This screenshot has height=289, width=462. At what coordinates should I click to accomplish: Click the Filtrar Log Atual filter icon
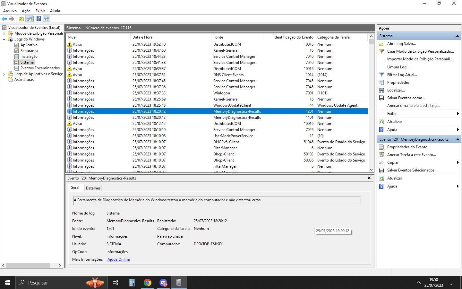click(381, 75)
